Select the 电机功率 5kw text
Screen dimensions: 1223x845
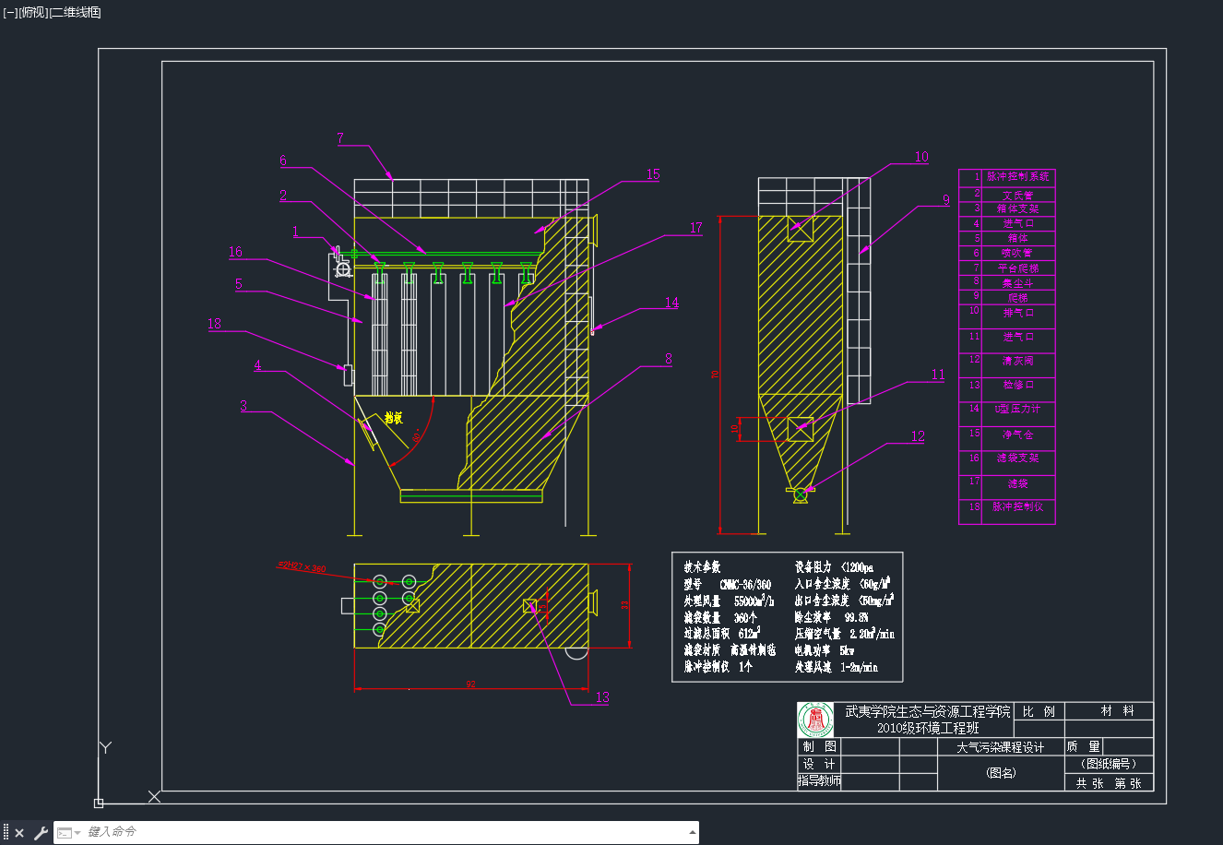click(825, 650)
